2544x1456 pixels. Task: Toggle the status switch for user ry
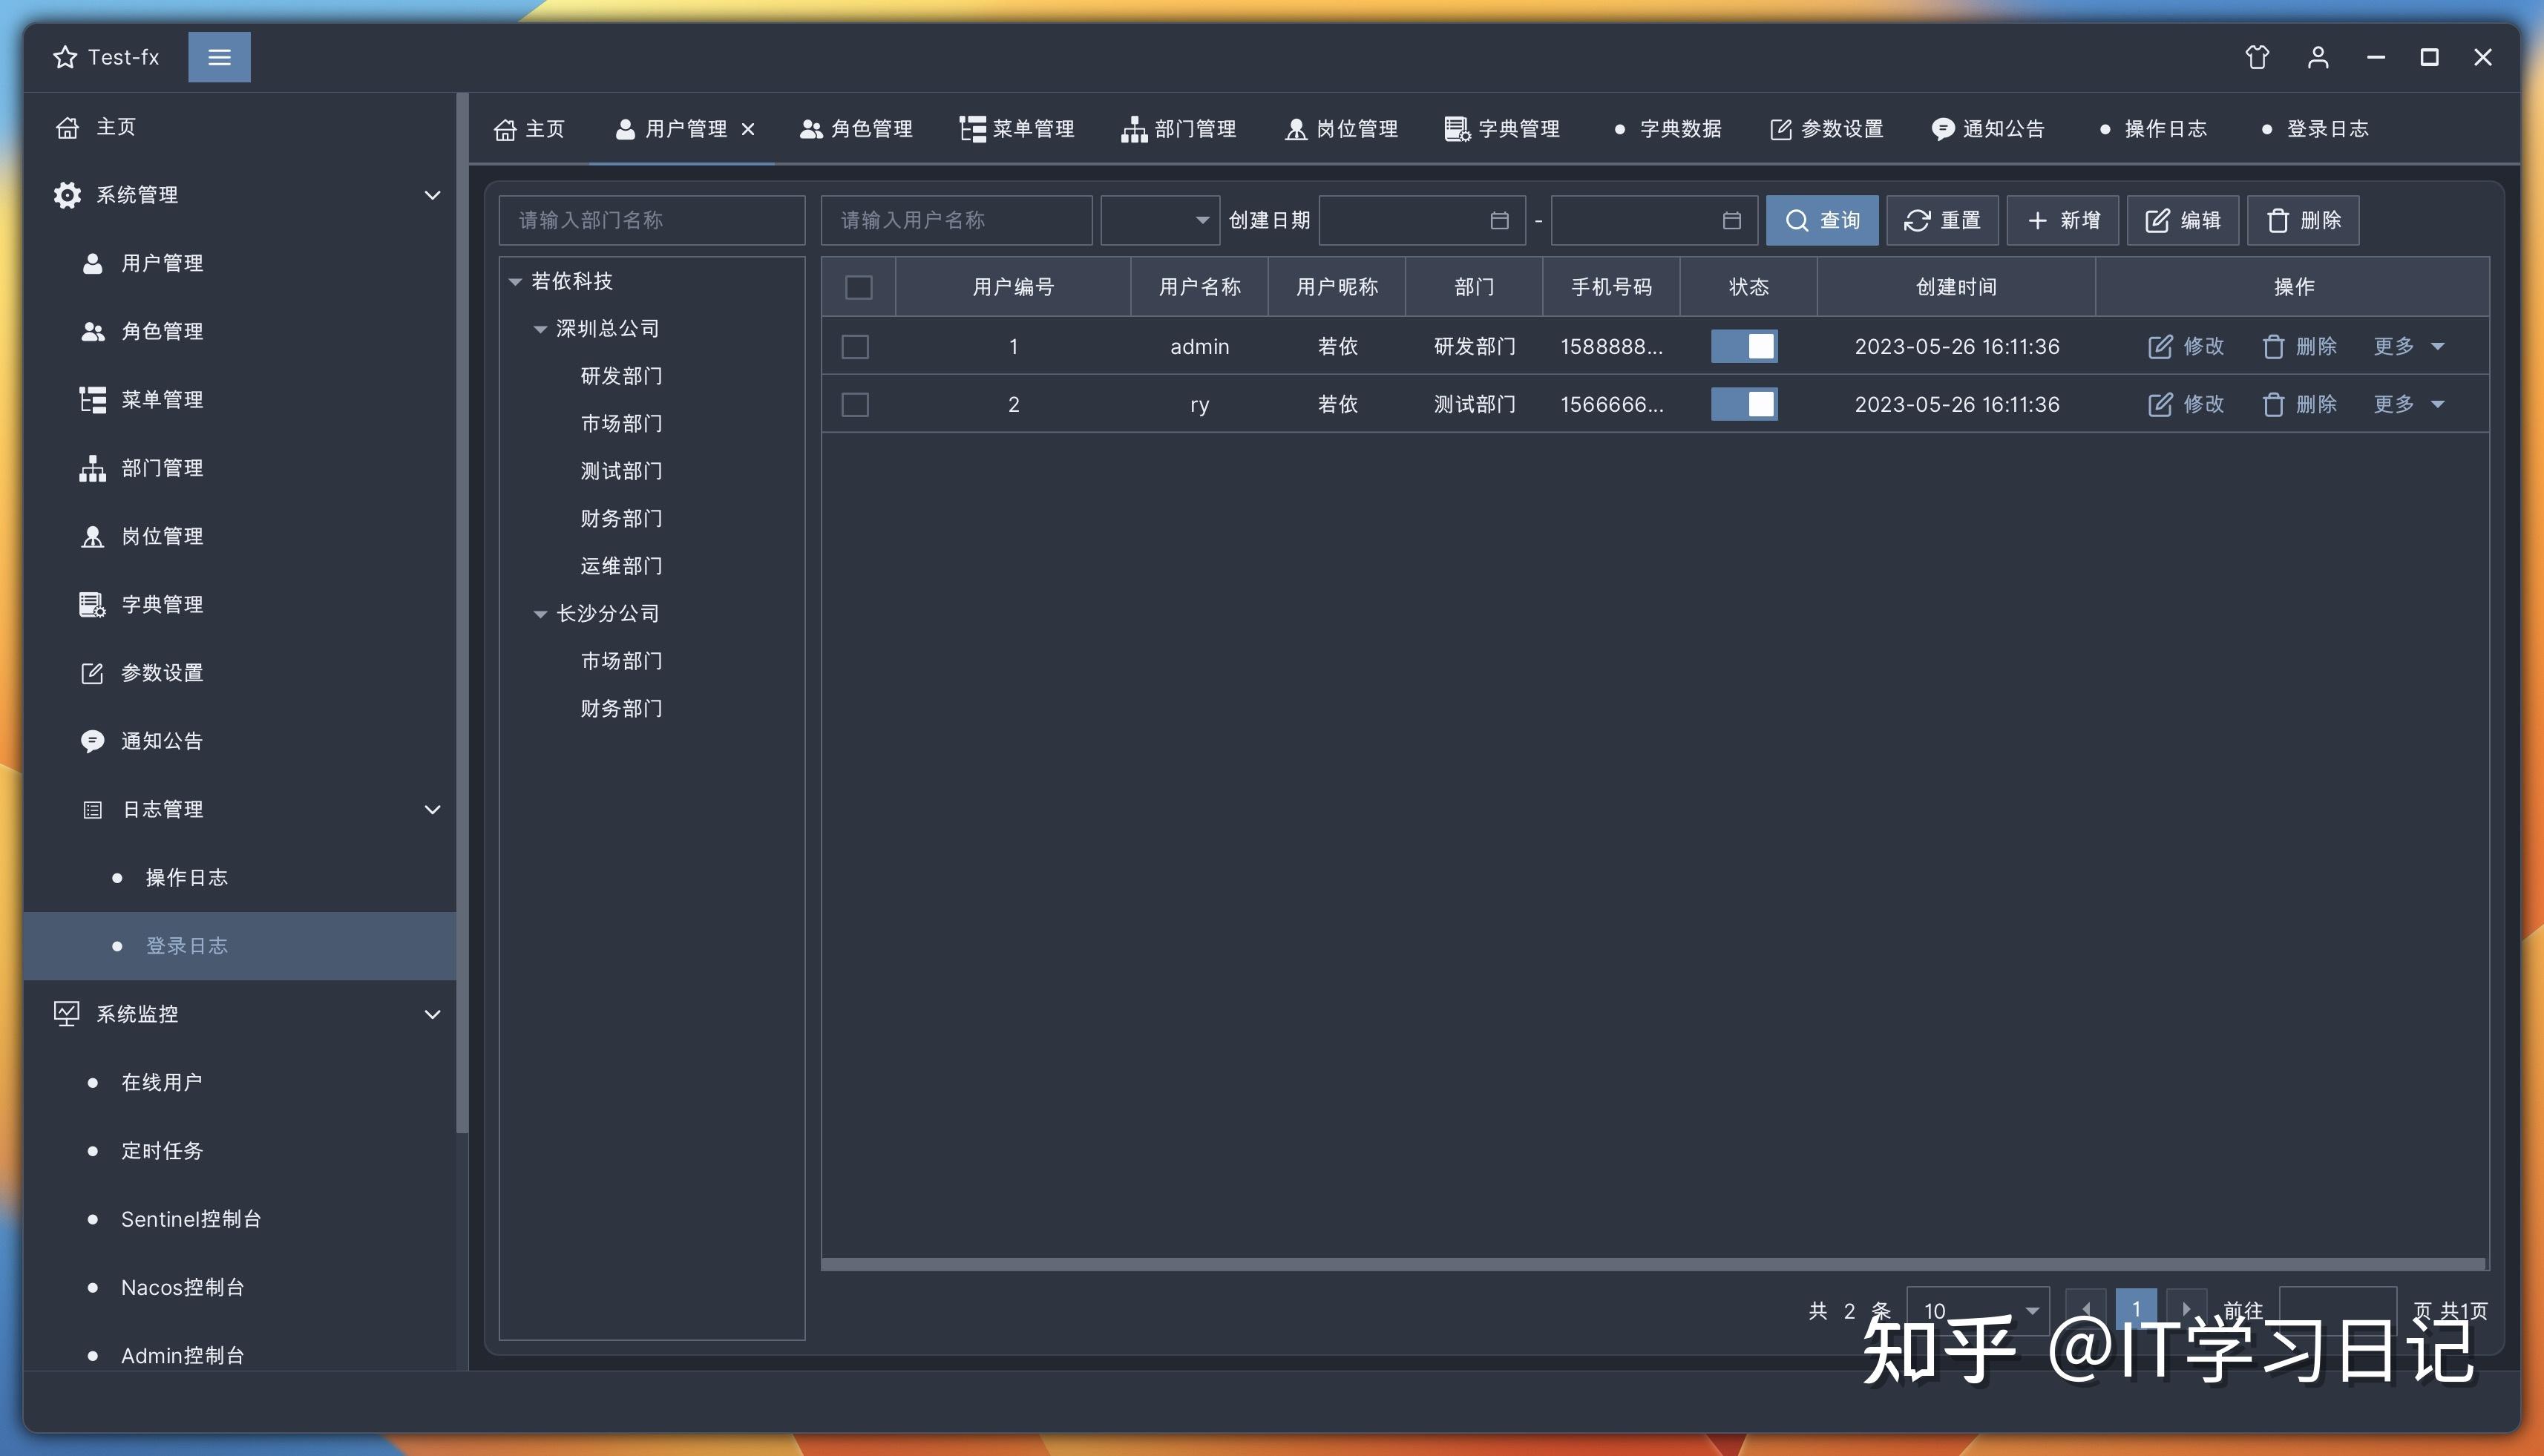point(1743,404)
